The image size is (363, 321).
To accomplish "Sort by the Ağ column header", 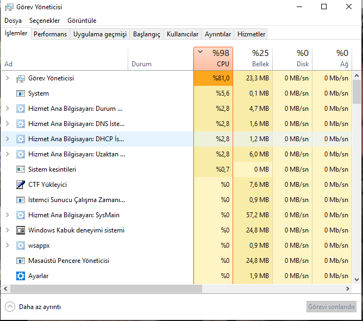I will (x=332, y=59).
